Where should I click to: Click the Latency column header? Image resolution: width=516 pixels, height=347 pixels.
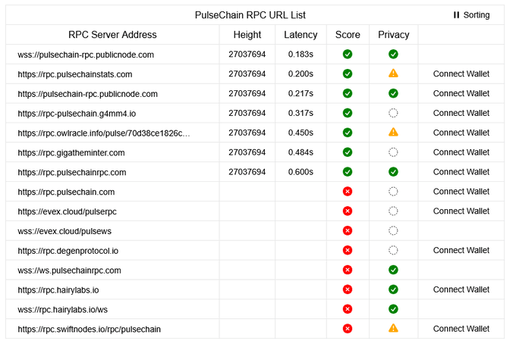point(300,35)
